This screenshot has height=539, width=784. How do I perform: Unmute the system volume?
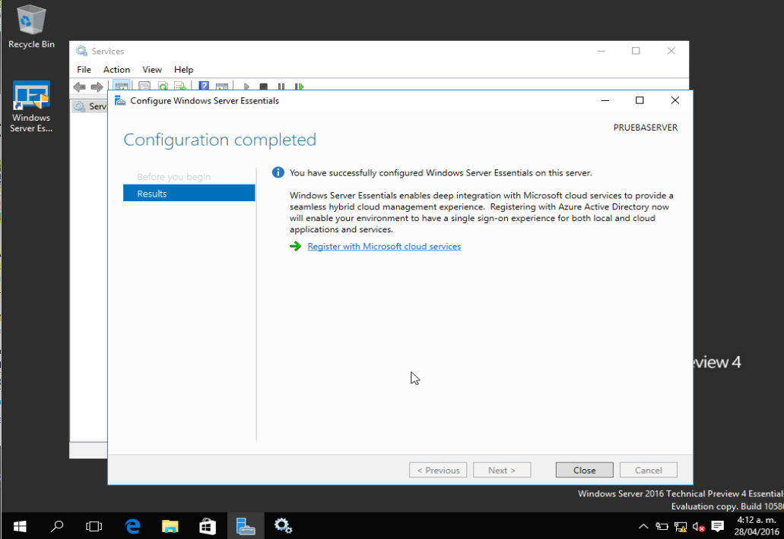click(x=698, y=526)
